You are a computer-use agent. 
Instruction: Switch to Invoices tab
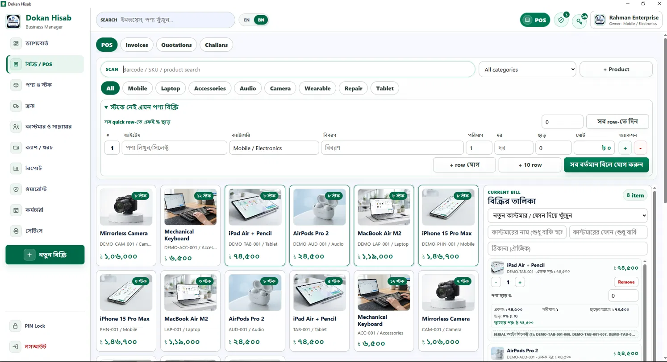pyautogui.click(x=137, y=45)
